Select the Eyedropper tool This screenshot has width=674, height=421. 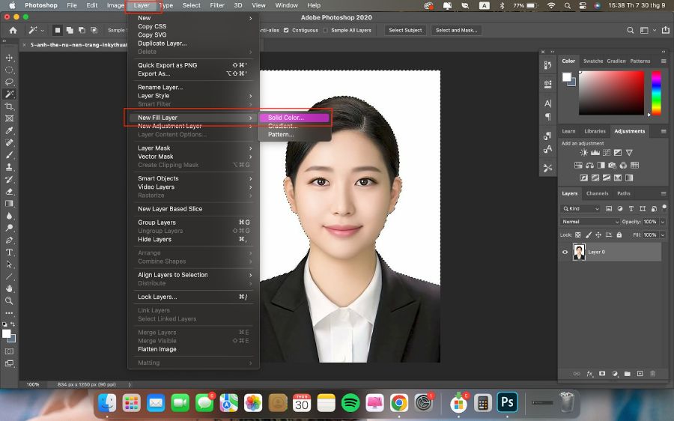[x=9, y=130]
